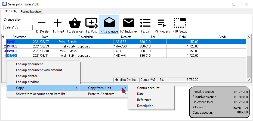Click date cell 2021/03/10
This screenshot has width=253, height=121.
[45, 51]
